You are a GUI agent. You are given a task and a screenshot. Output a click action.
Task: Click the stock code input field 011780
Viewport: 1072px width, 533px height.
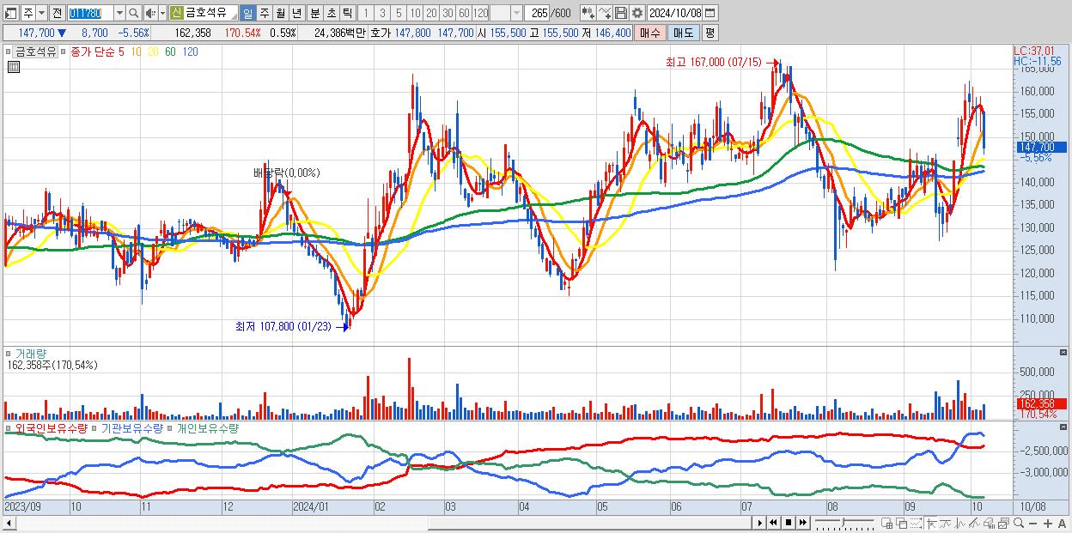89,14
